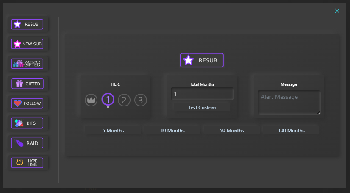Choose Tier 1 subscription
The image size is (350, 193).
(x=108, y=100)
